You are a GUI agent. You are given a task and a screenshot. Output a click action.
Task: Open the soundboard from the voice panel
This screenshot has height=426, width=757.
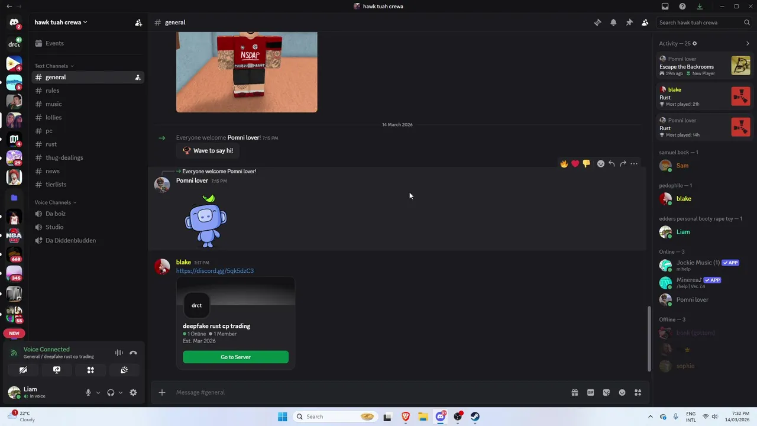click(x=124, y=370)
